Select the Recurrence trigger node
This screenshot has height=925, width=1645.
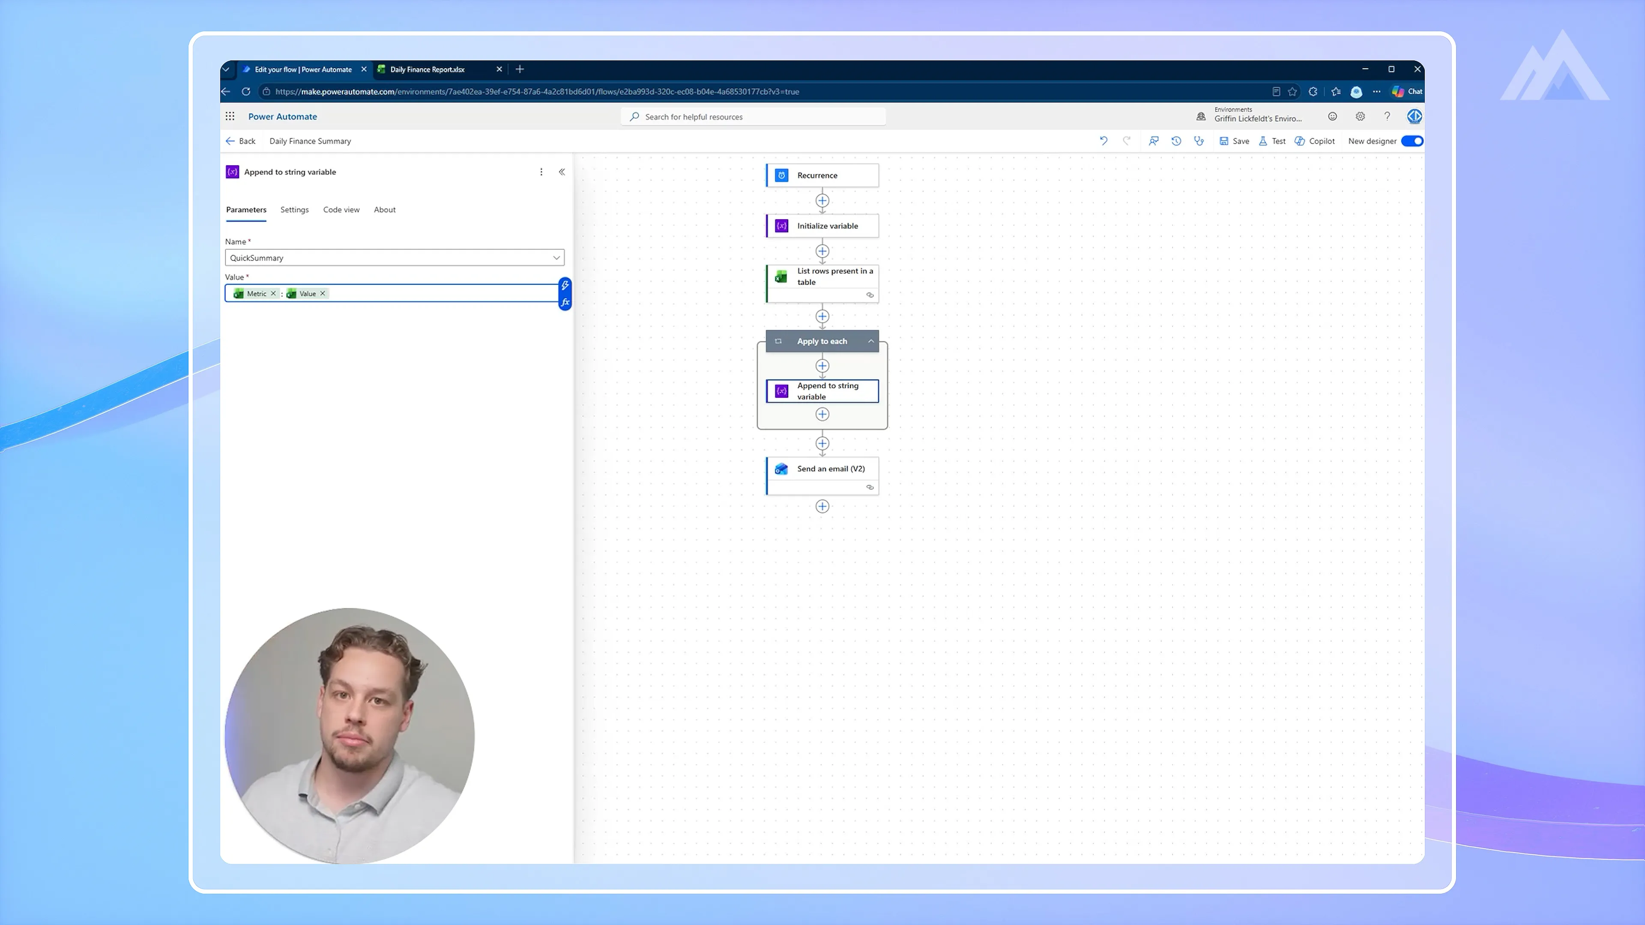pyautogui.click(x=822, y=176)
